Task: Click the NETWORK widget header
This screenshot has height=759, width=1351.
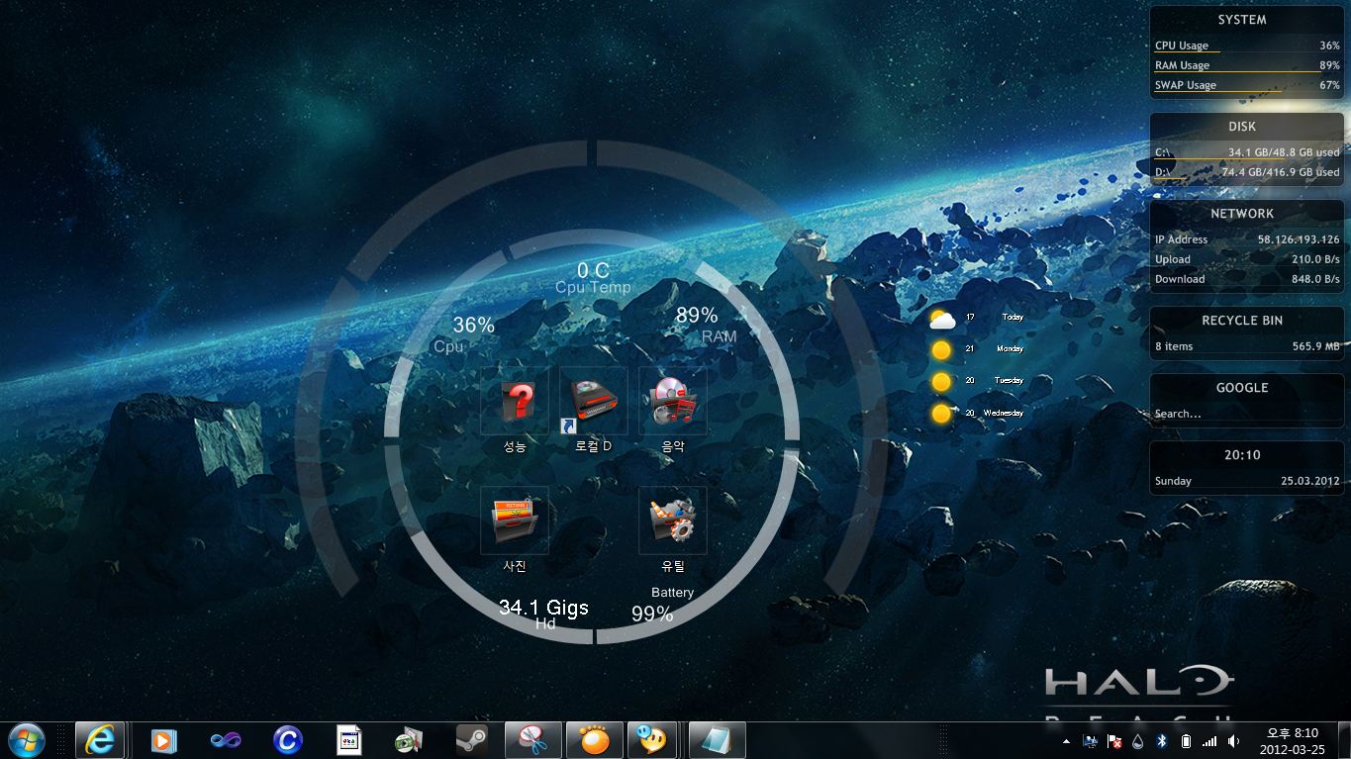Action: (1242, 214)
